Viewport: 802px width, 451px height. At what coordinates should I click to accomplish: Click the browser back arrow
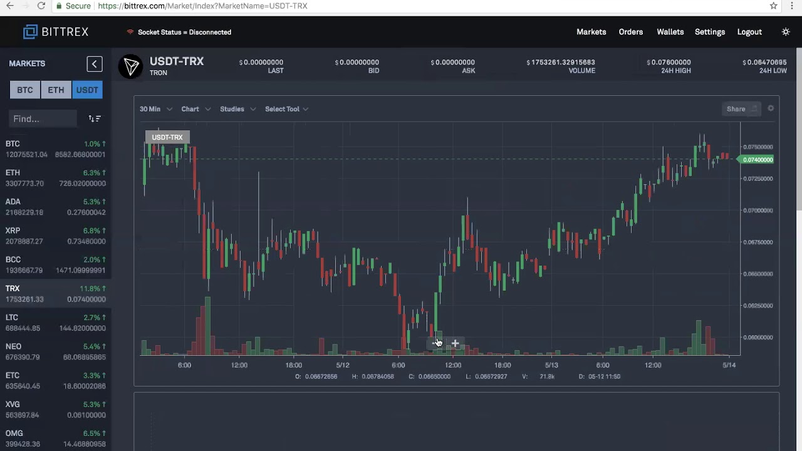(10, 6)
